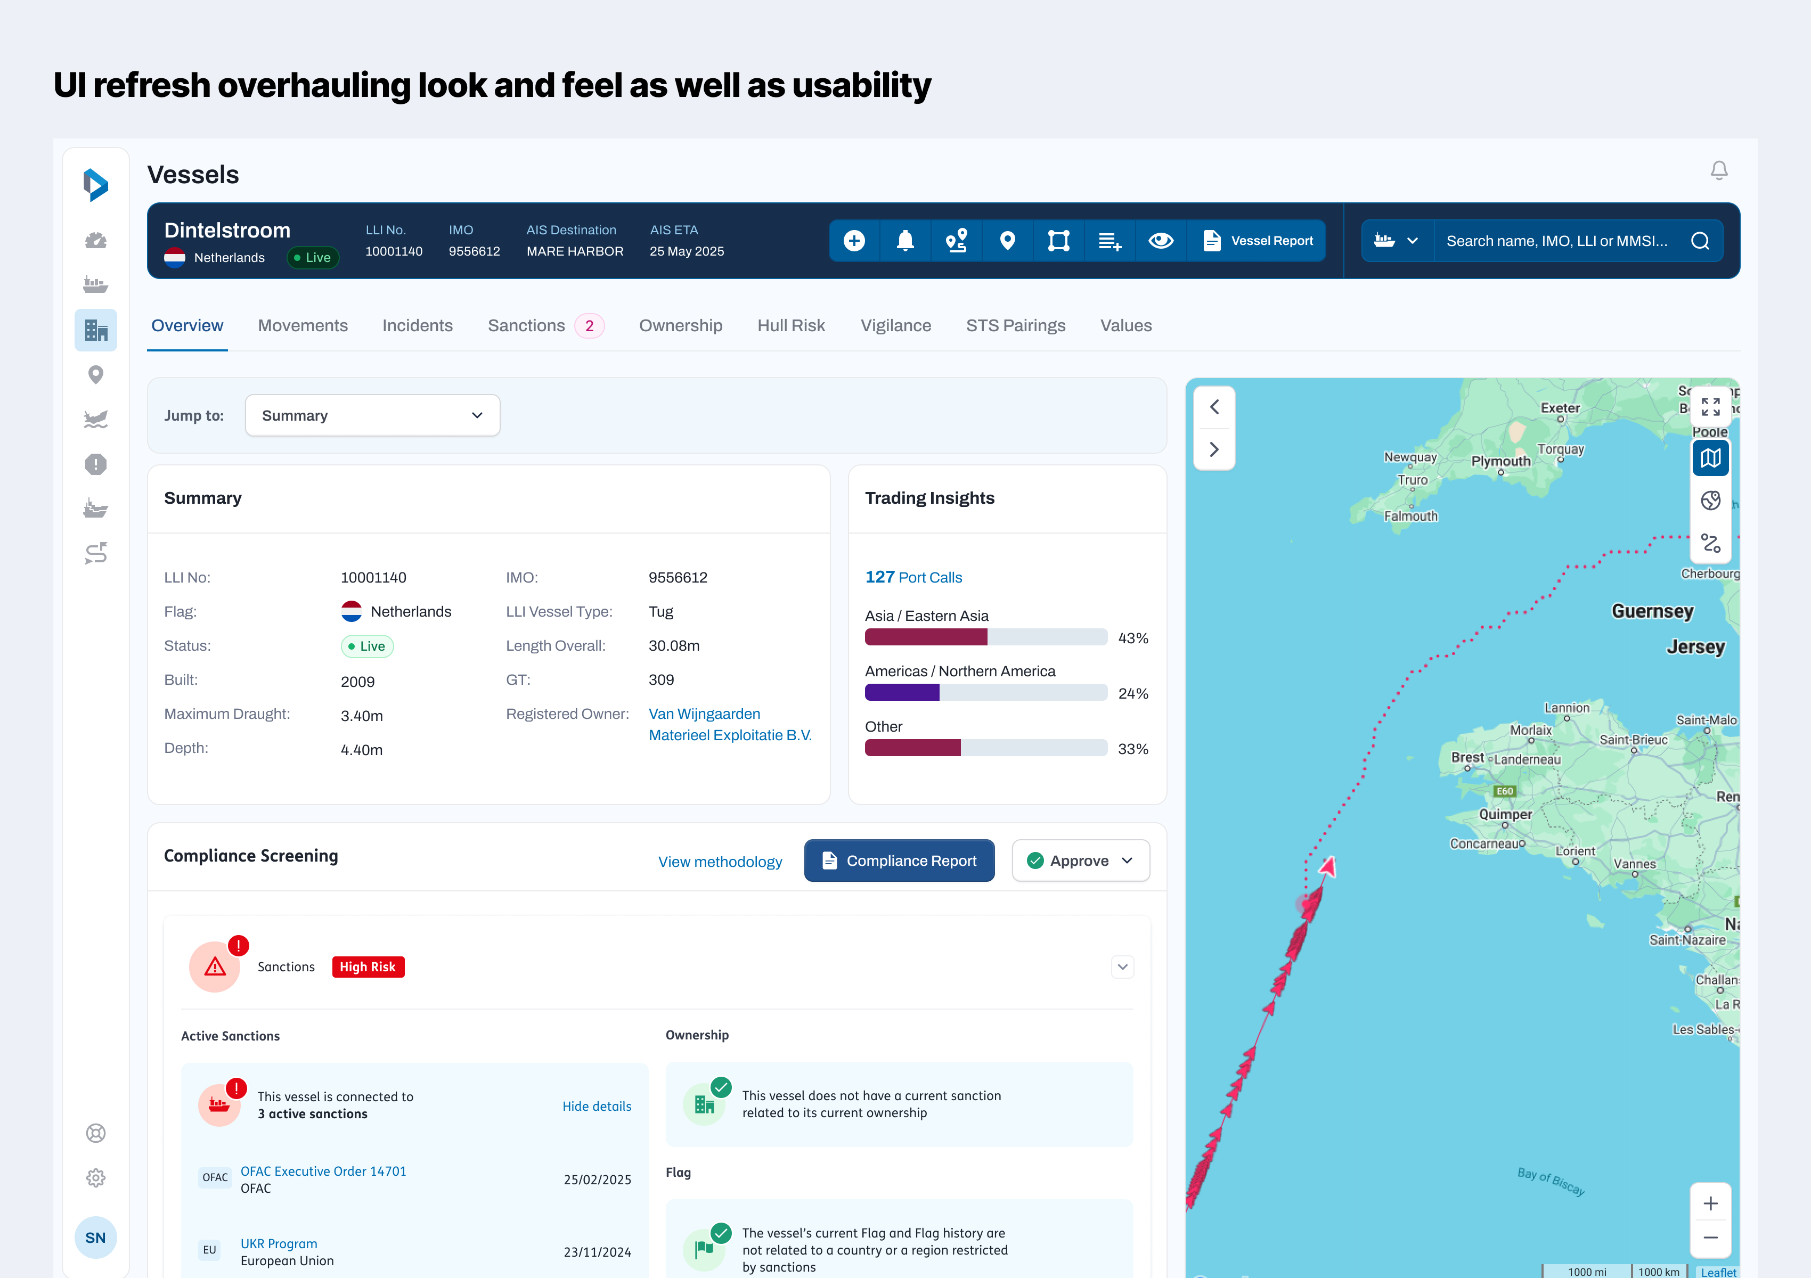Collapse the Sanctions High Risk section chevron
Image resolution: width=1811 pixels, height=1278 pixels.
[x=1122, y=966]
